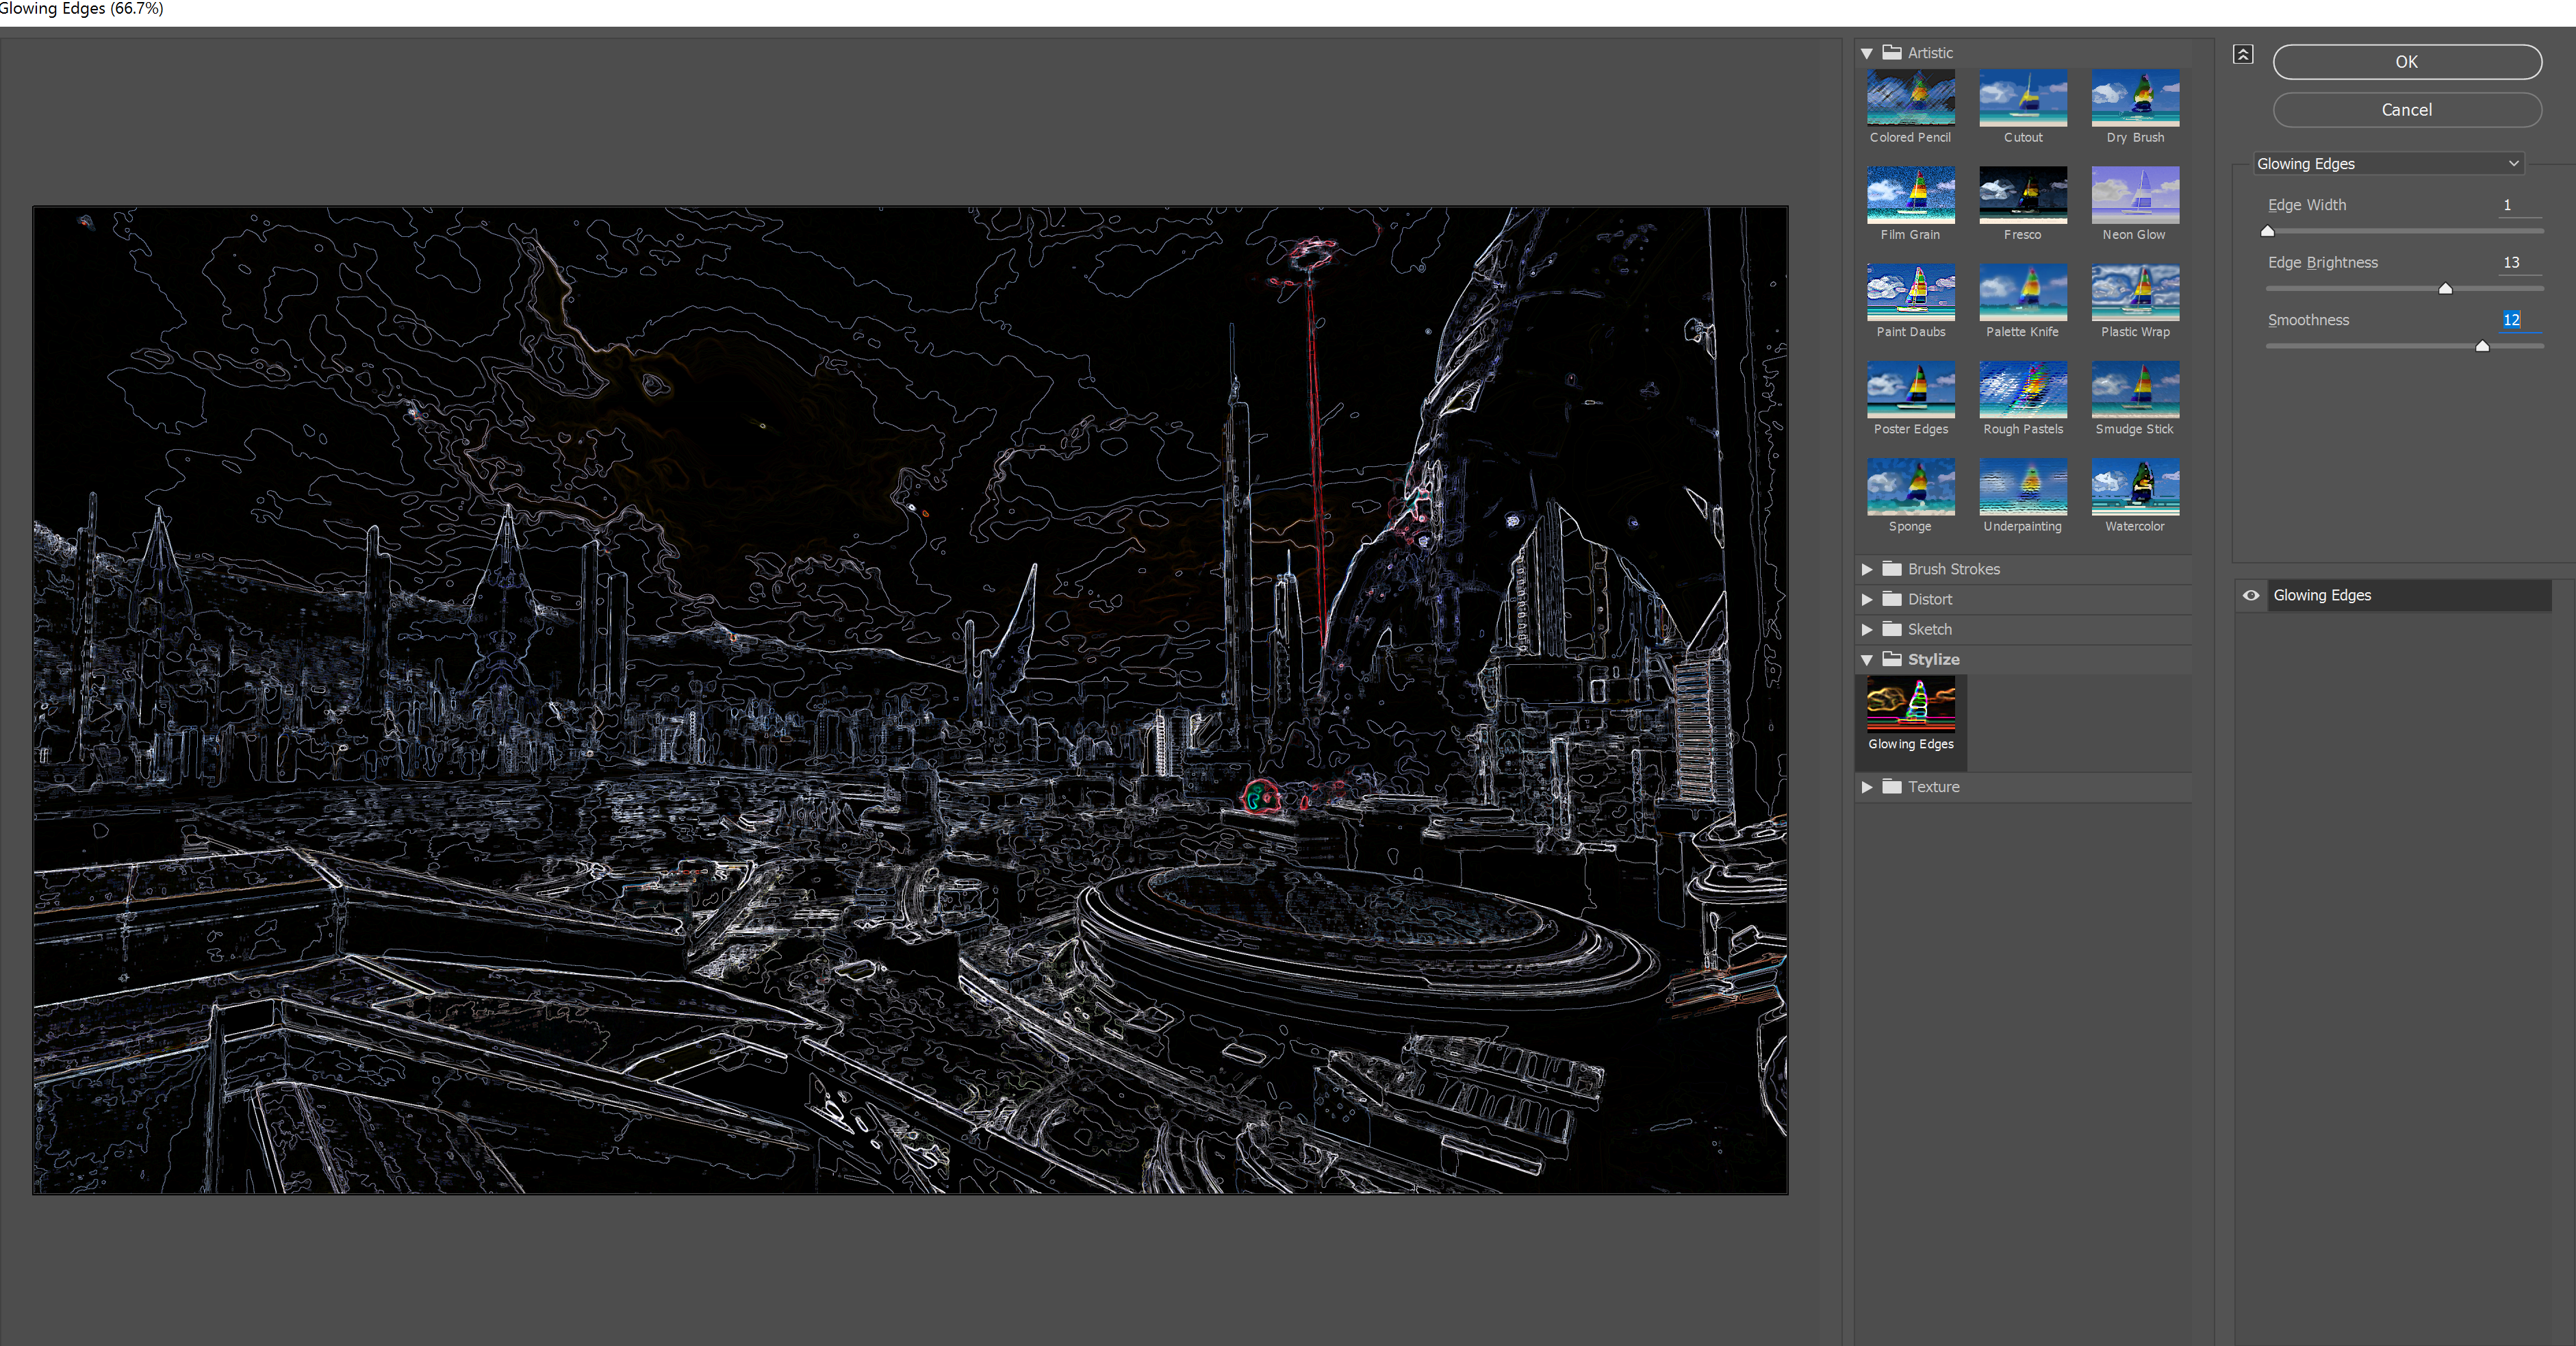
Task: Collapse the Stylize folder
Action: coord(1866,660)
